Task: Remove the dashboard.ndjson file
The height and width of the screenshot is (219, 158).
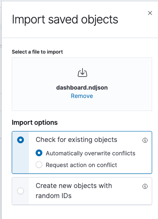Action: click(x=82, y=96)
